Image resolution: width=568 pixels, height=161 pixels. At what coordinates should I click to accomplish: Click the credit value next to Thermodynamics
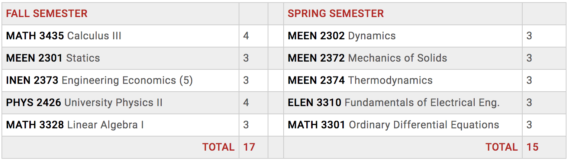coord(529,80)
